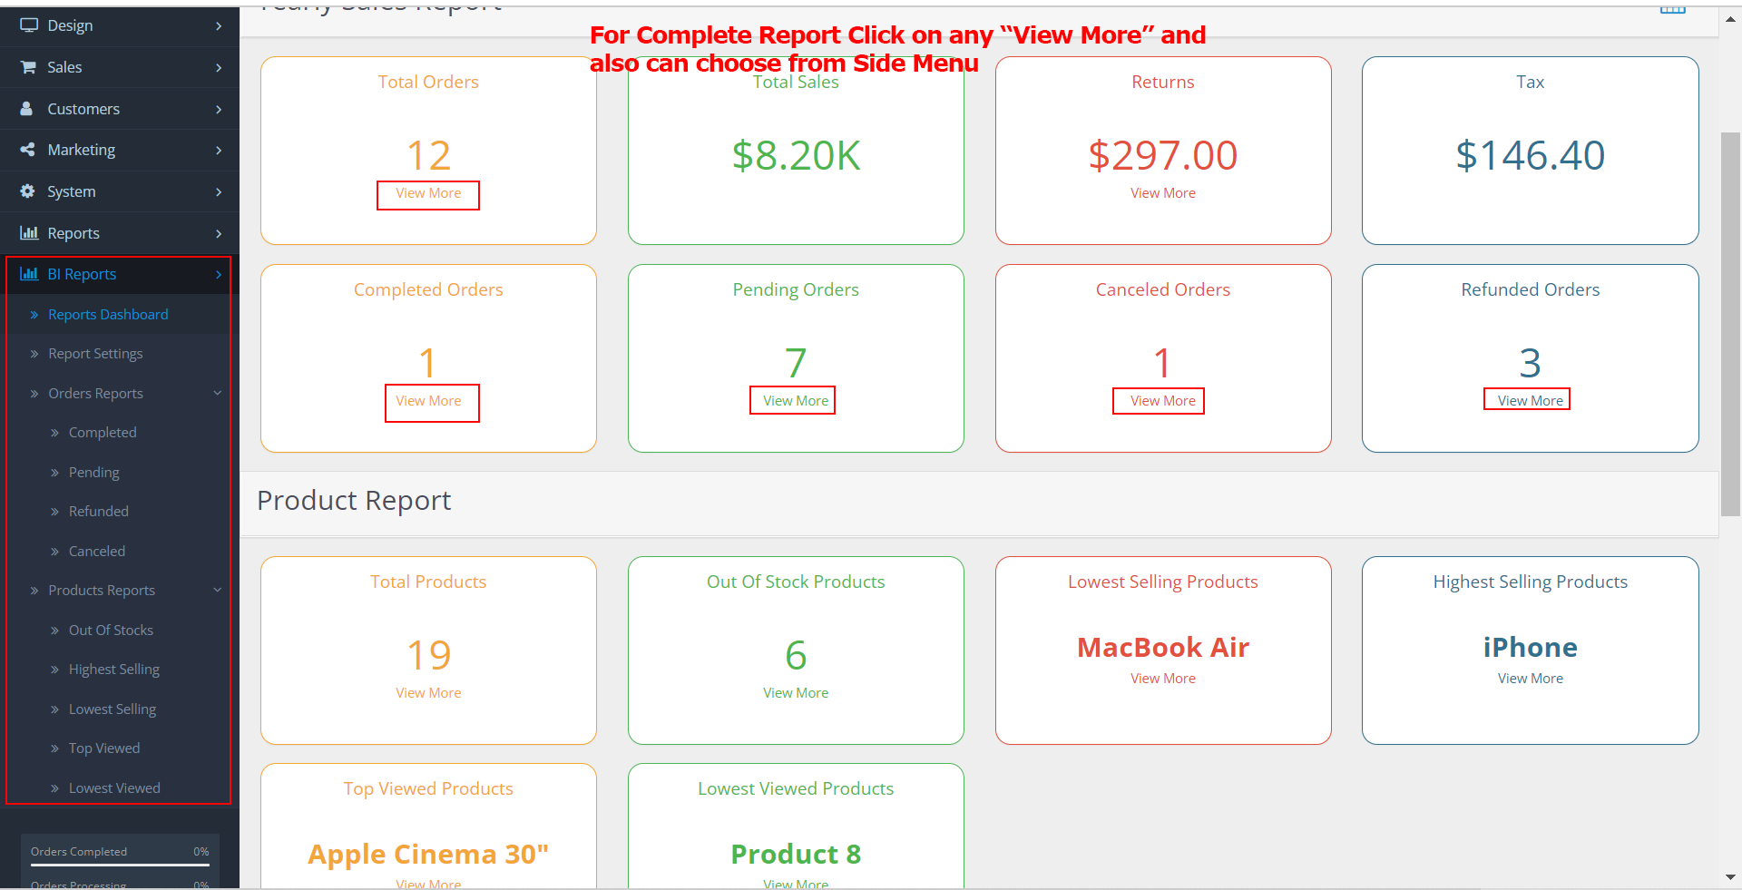Click the $297.00 Returns value
Screen dimensions: 1742x890
[1163, 156]
